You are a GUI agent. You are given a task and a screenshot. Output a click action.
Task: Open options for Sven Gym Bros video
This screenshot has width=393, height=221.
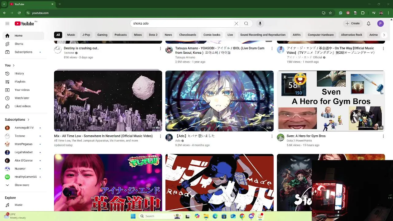pos(383,136)
